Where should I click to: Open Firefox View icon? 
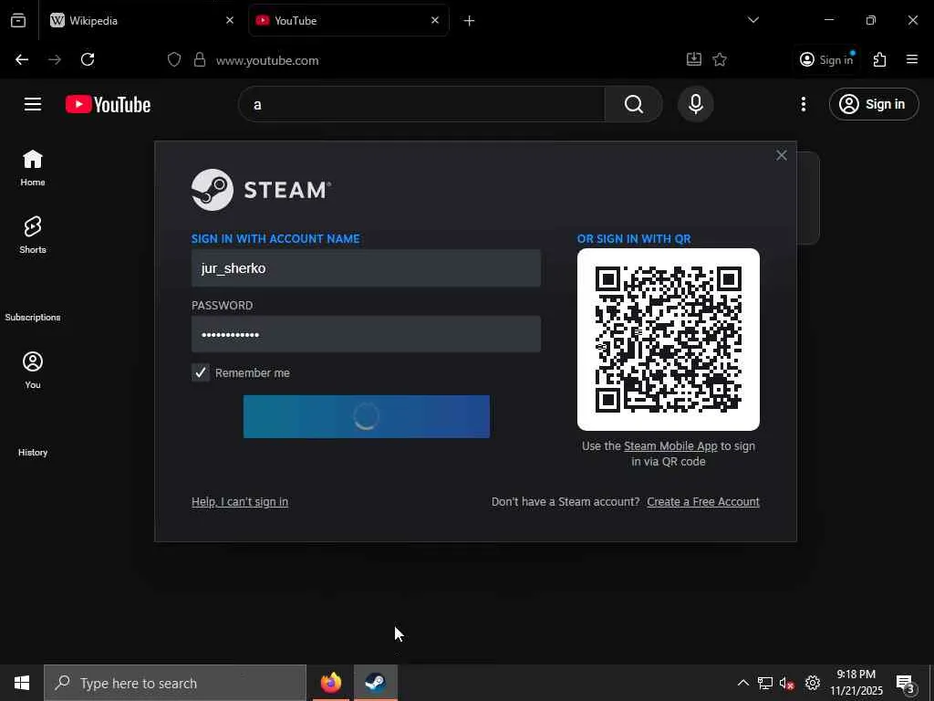click(18, 20)
